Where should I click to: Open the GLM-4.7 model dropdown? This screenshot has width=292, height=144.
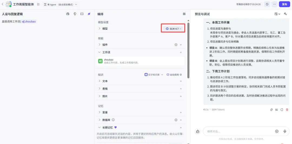pos(173,29)
